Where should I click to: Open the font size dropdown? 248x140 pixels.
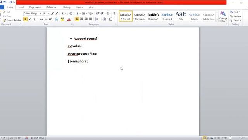(49, 14)
